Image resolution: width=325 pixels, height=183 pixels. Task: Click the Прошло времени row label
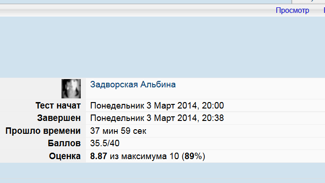[x=43, y=131]
